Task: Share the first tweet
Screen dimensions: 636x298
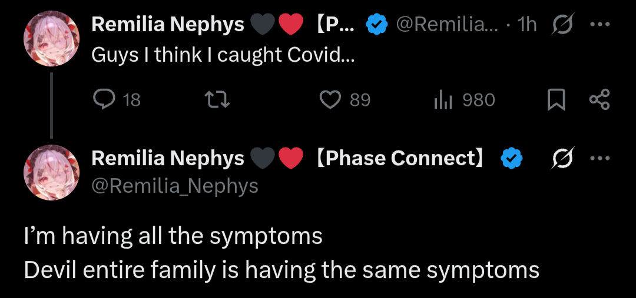Action: [x=599, y=101]
